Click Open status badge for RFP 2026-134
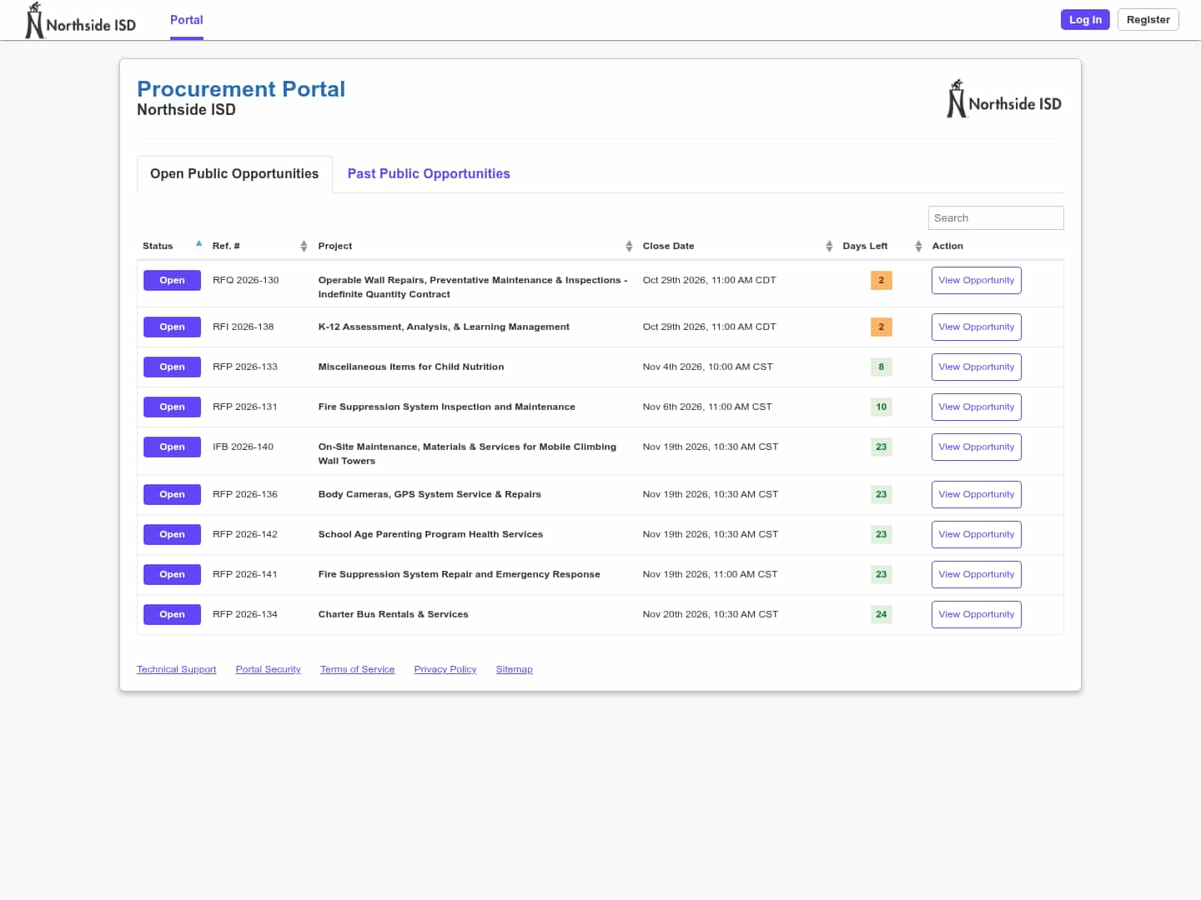The width and height of the screenshot is (1201, 900). coord(172,614)
